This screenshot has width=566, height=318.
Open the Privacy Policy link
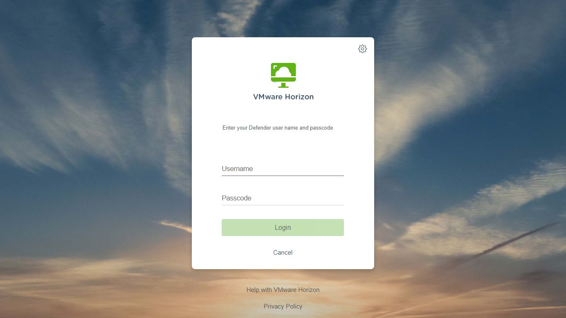(x=283, y=306)
